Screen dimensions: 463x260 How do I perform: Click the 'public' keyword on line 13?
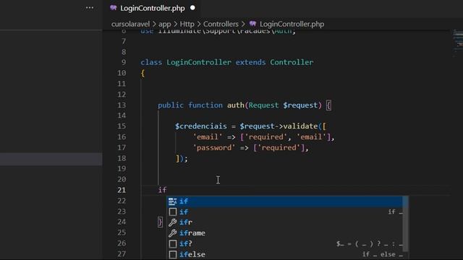tap(171, 105)
